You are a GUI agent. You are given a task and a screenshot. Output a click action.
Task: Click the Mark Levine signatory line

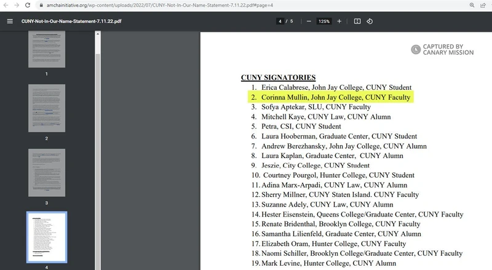tap(324, 263)
